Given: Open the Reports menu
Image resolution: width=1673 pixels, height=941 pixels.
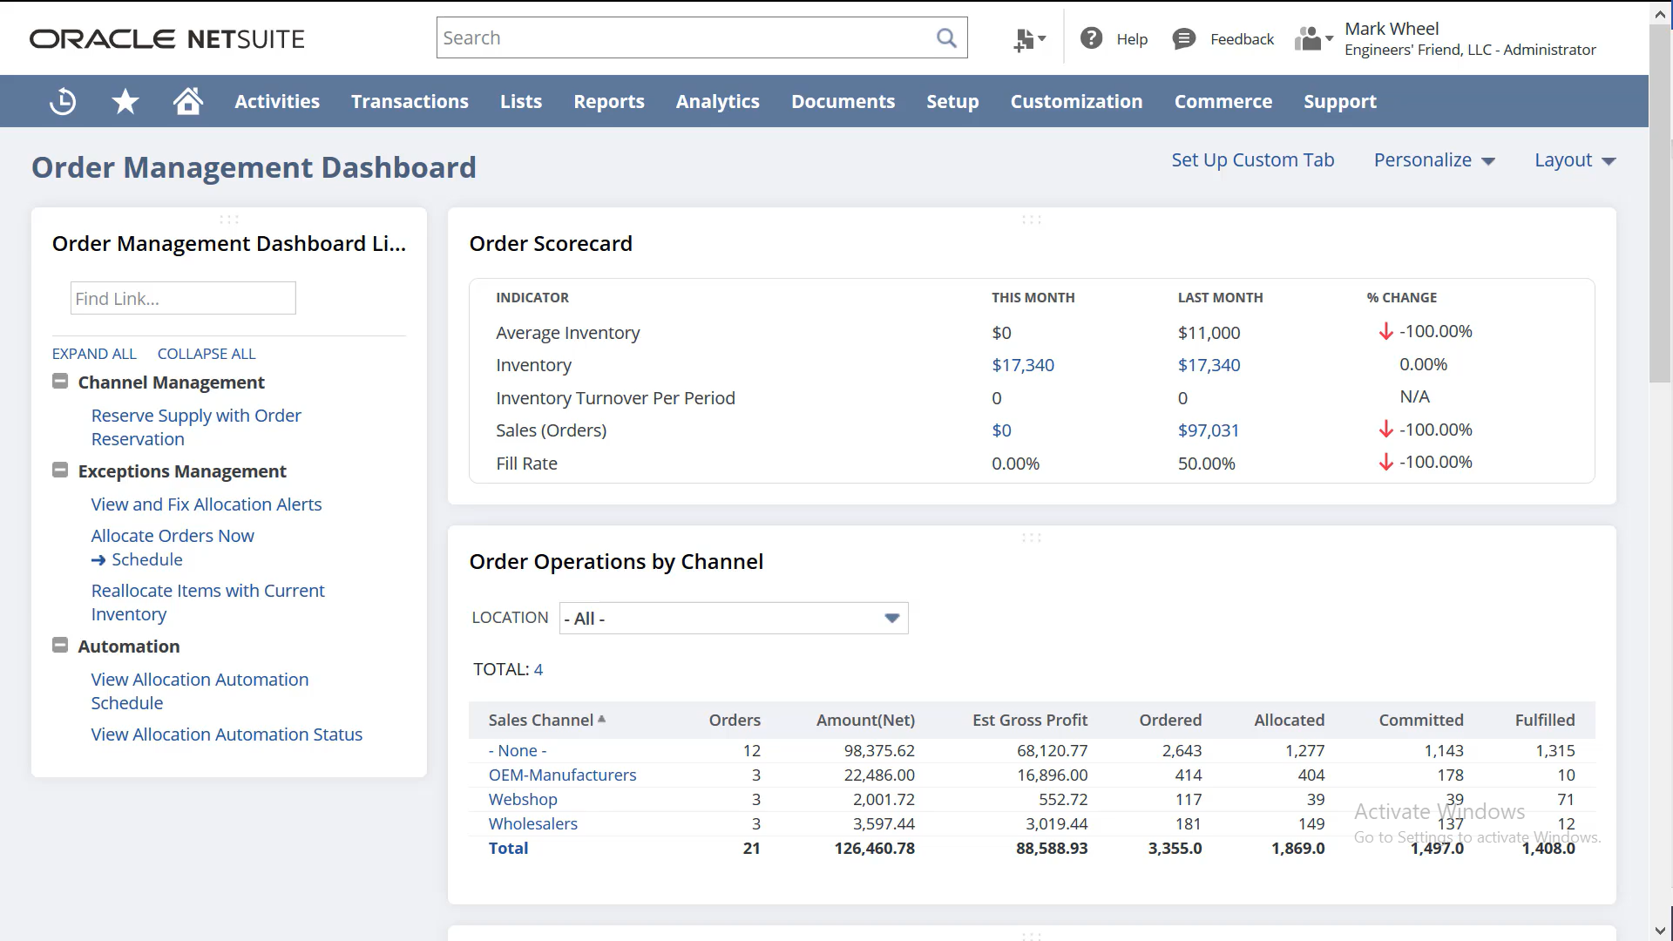Looking at the screenshot, I should coord(608,102).
